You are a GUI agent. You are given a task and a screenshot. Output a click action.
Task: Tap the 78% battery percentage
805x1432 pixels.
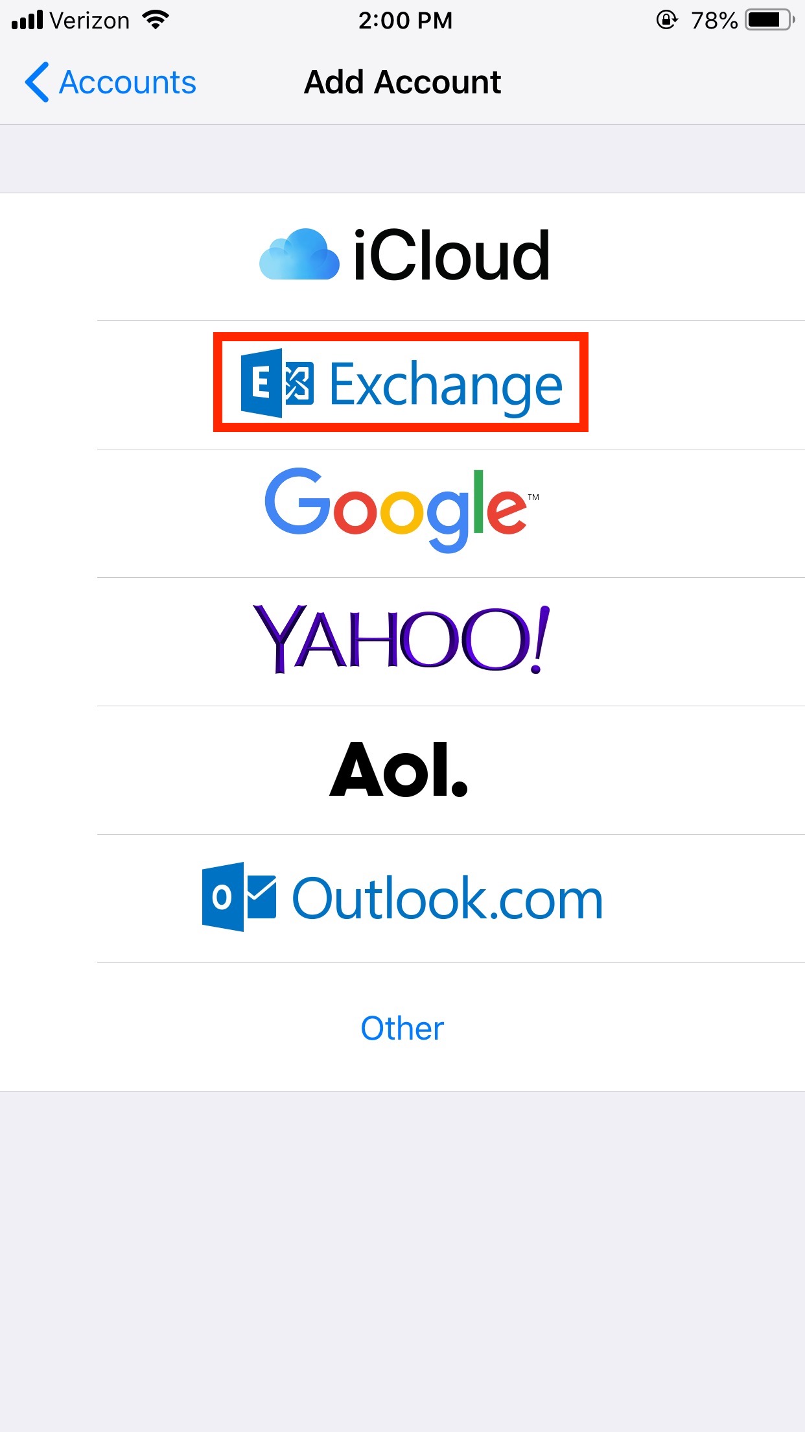[714, 21]
